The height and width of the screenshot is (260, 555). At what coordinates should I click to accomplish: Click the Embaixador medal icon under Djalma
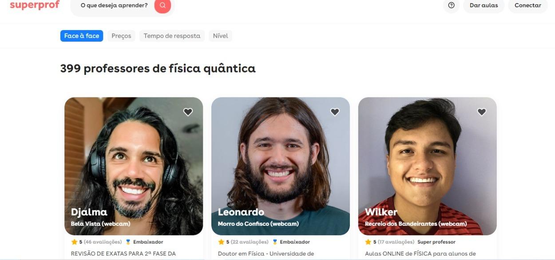point(128,242)
